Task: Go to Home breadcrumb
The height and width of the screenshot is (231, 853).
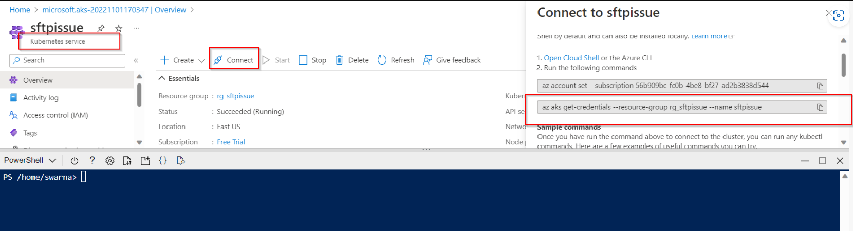Action: (20, 10)
